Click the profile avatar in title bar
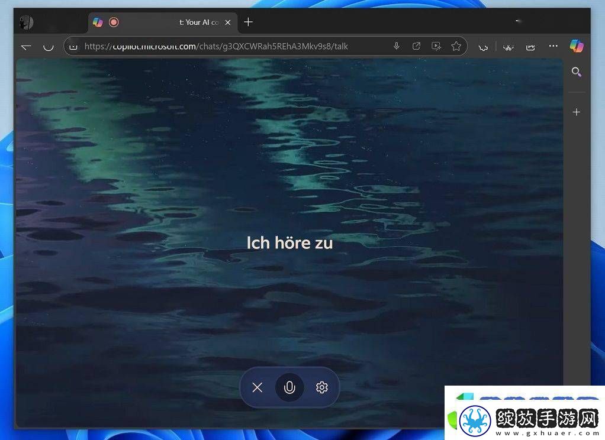605x440 pixels. (27, 22)
